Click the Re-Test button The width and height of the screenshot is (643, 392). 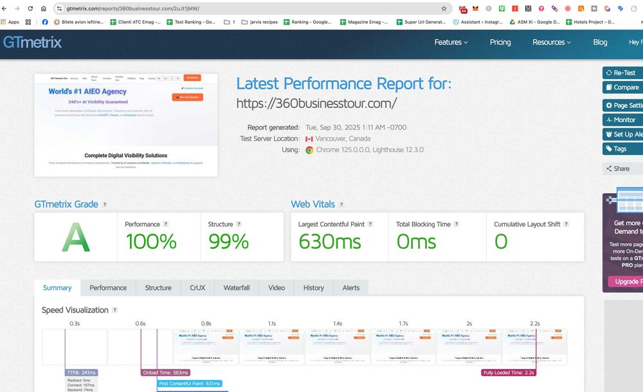[x=622, y=73]
